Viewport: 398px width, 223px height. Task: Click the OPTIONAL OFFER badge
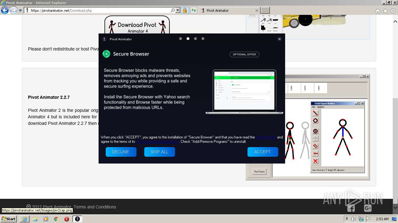pyautogui.click(x=244, y=54)
